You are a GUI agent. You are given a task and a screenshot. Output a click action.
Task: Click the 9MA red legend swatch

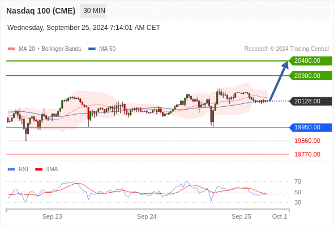click(x=38, y=169)
